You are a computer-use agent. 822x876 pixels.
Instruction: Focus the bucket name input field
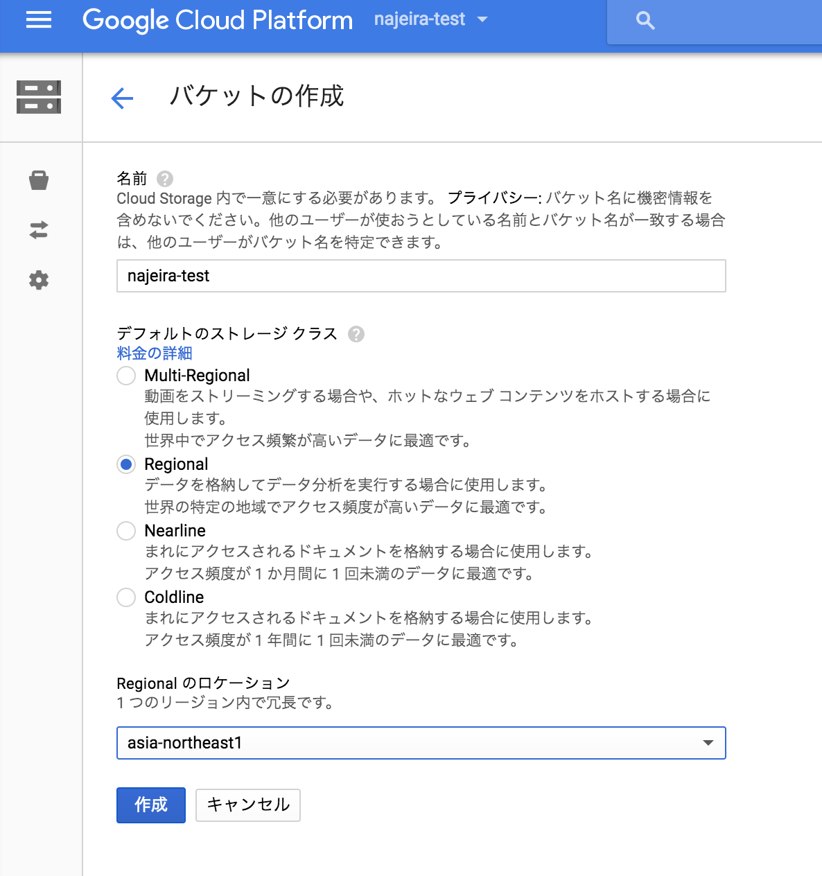coord(421,276)
